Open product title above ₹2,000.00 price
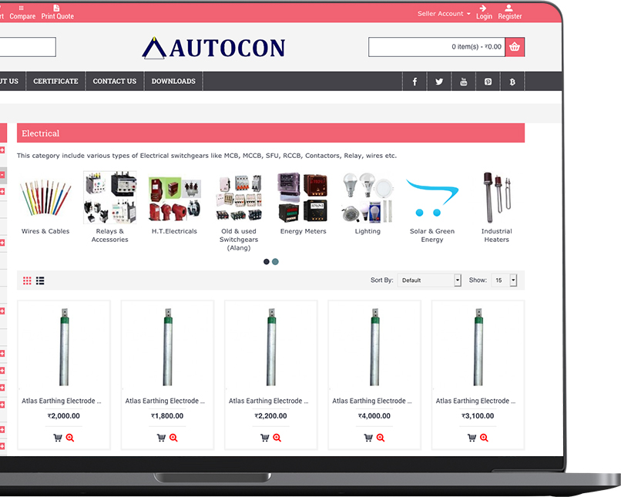The image size is (621, 497). (62, 401)
